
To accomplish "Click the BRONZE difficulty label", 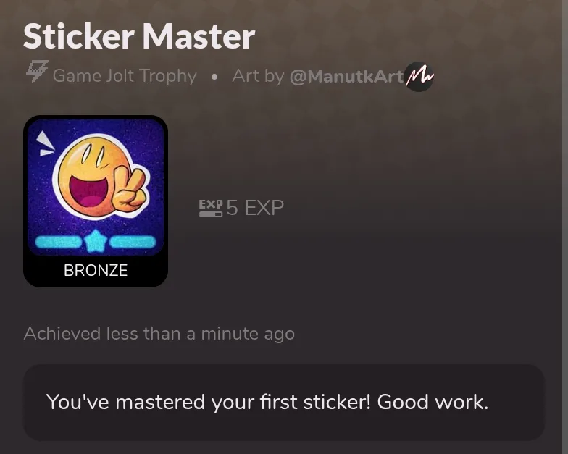I will (96, 270).
